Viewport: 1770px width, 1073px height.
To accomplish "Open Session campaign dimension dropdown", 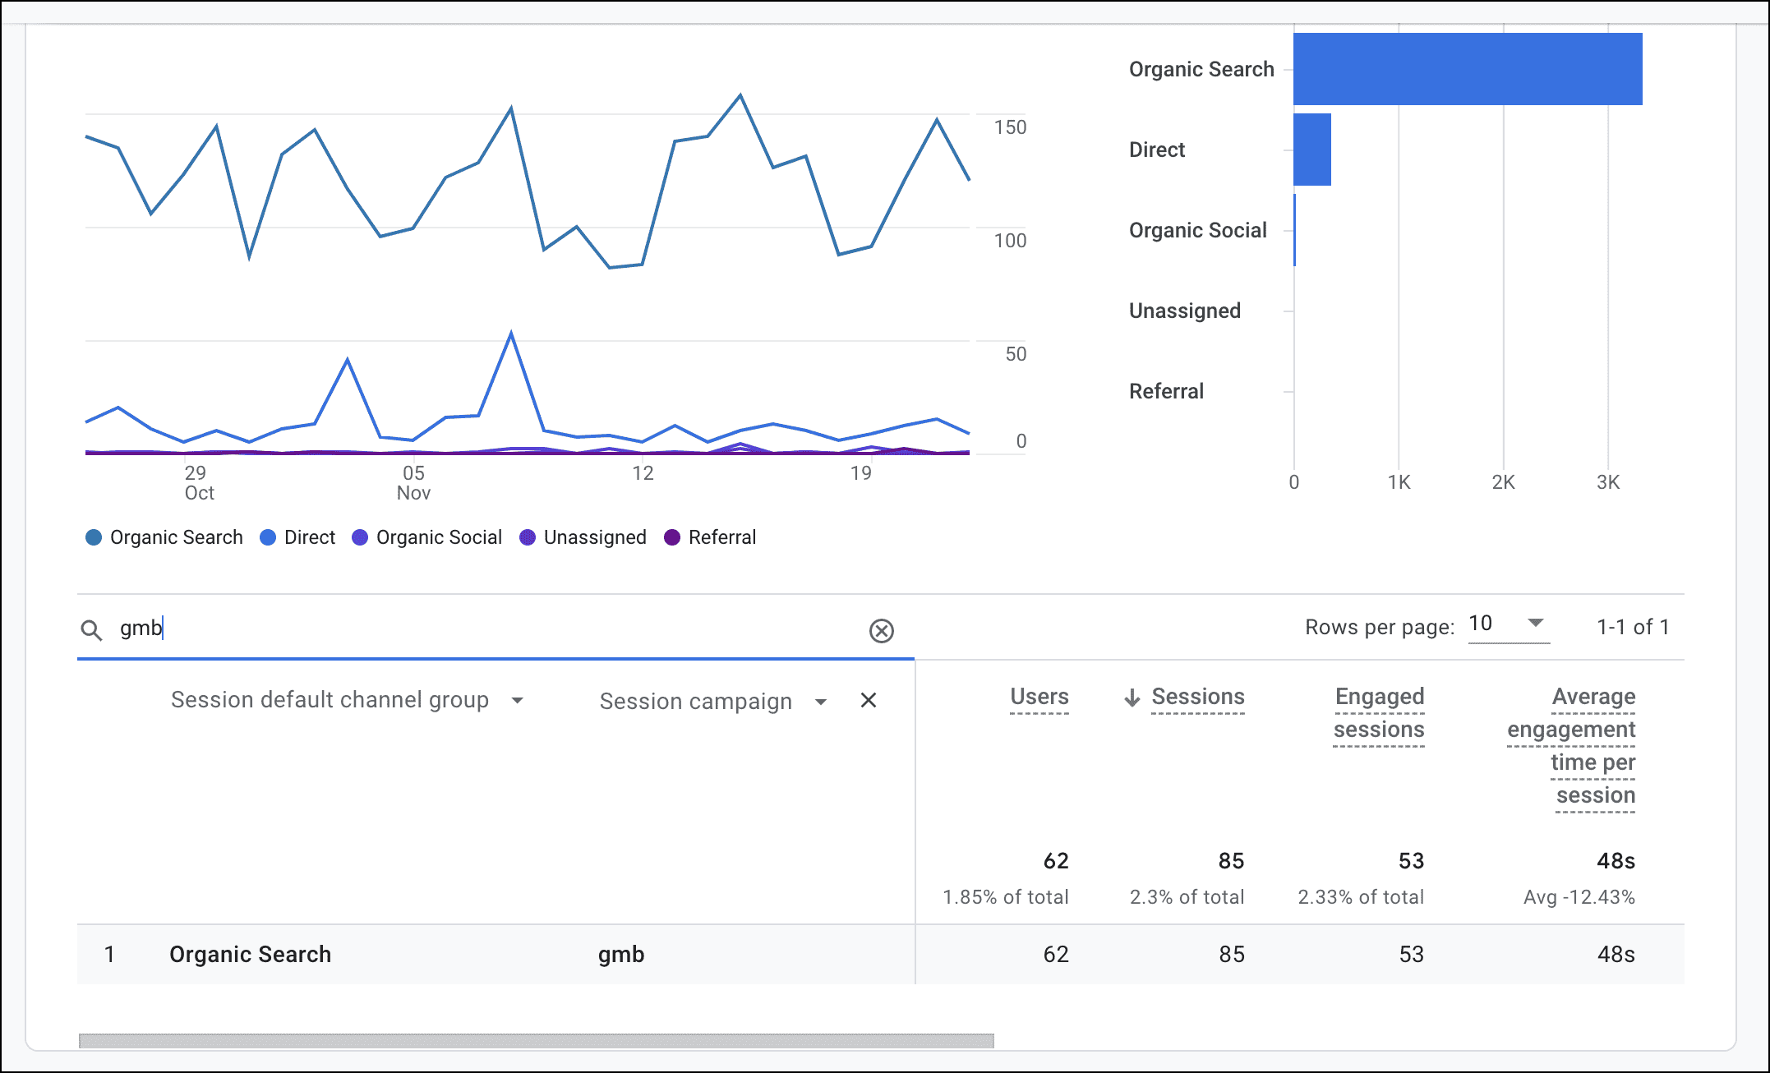I will pos(820,702).
